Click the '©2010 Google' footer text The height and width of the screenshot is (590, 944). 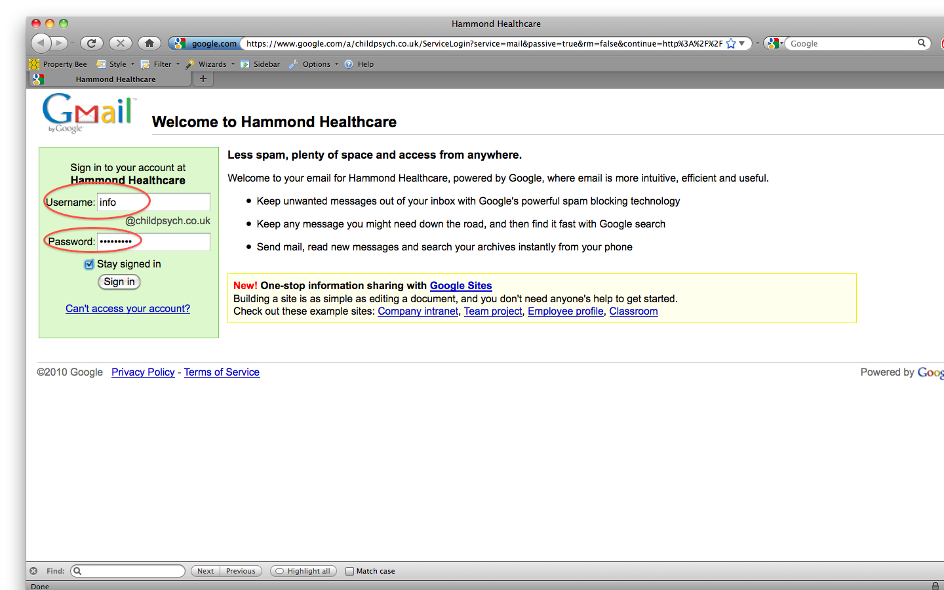[x=70, y=372]
